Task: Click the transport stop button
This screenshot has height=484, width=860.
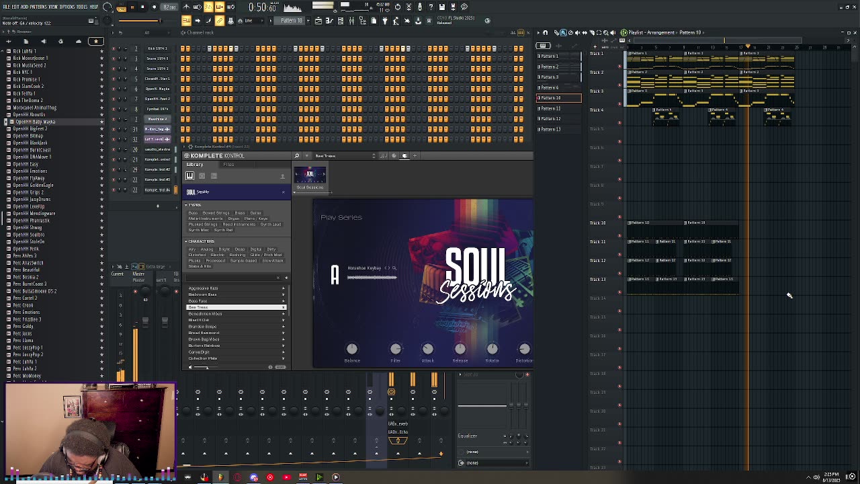Action: click(x=142, y=7)
